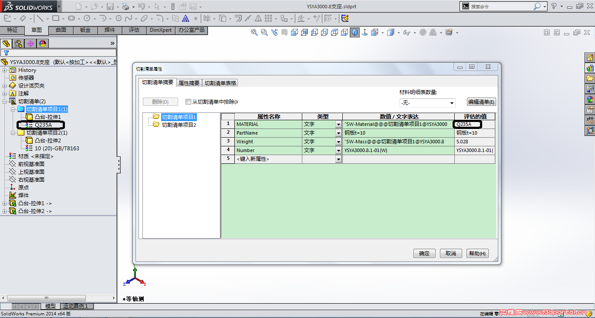Open the SolidWorks Resources home icon
This screenshot has width=595, height=318.
pyautogui.click(x=590, y=58)
